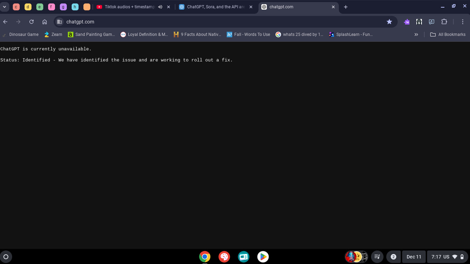The image size is (470, 264).
Task: Reload the chatgpt.com page
Action: (31, 22)
